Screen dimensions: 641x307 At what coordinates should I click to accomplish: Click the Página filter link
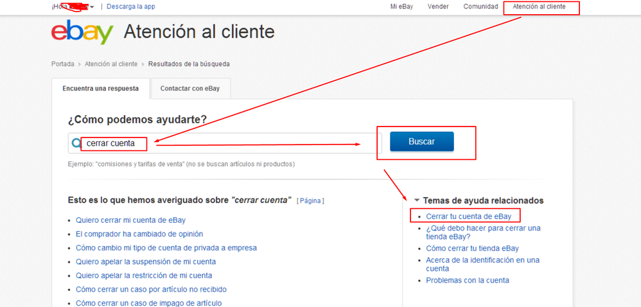310,201
